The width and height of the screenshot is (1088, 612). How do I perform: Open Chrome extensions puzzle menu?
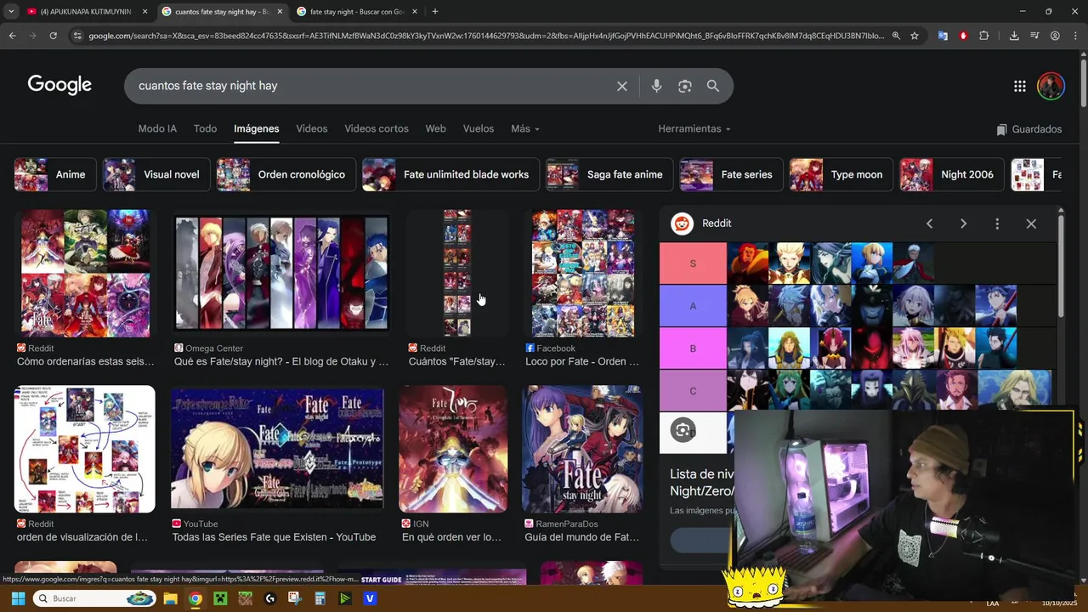coord(984,36)
